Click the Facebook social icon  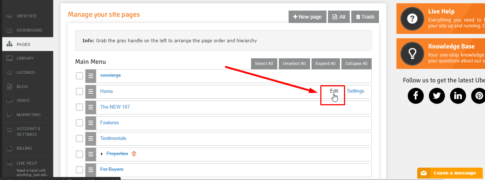point(415,96)
